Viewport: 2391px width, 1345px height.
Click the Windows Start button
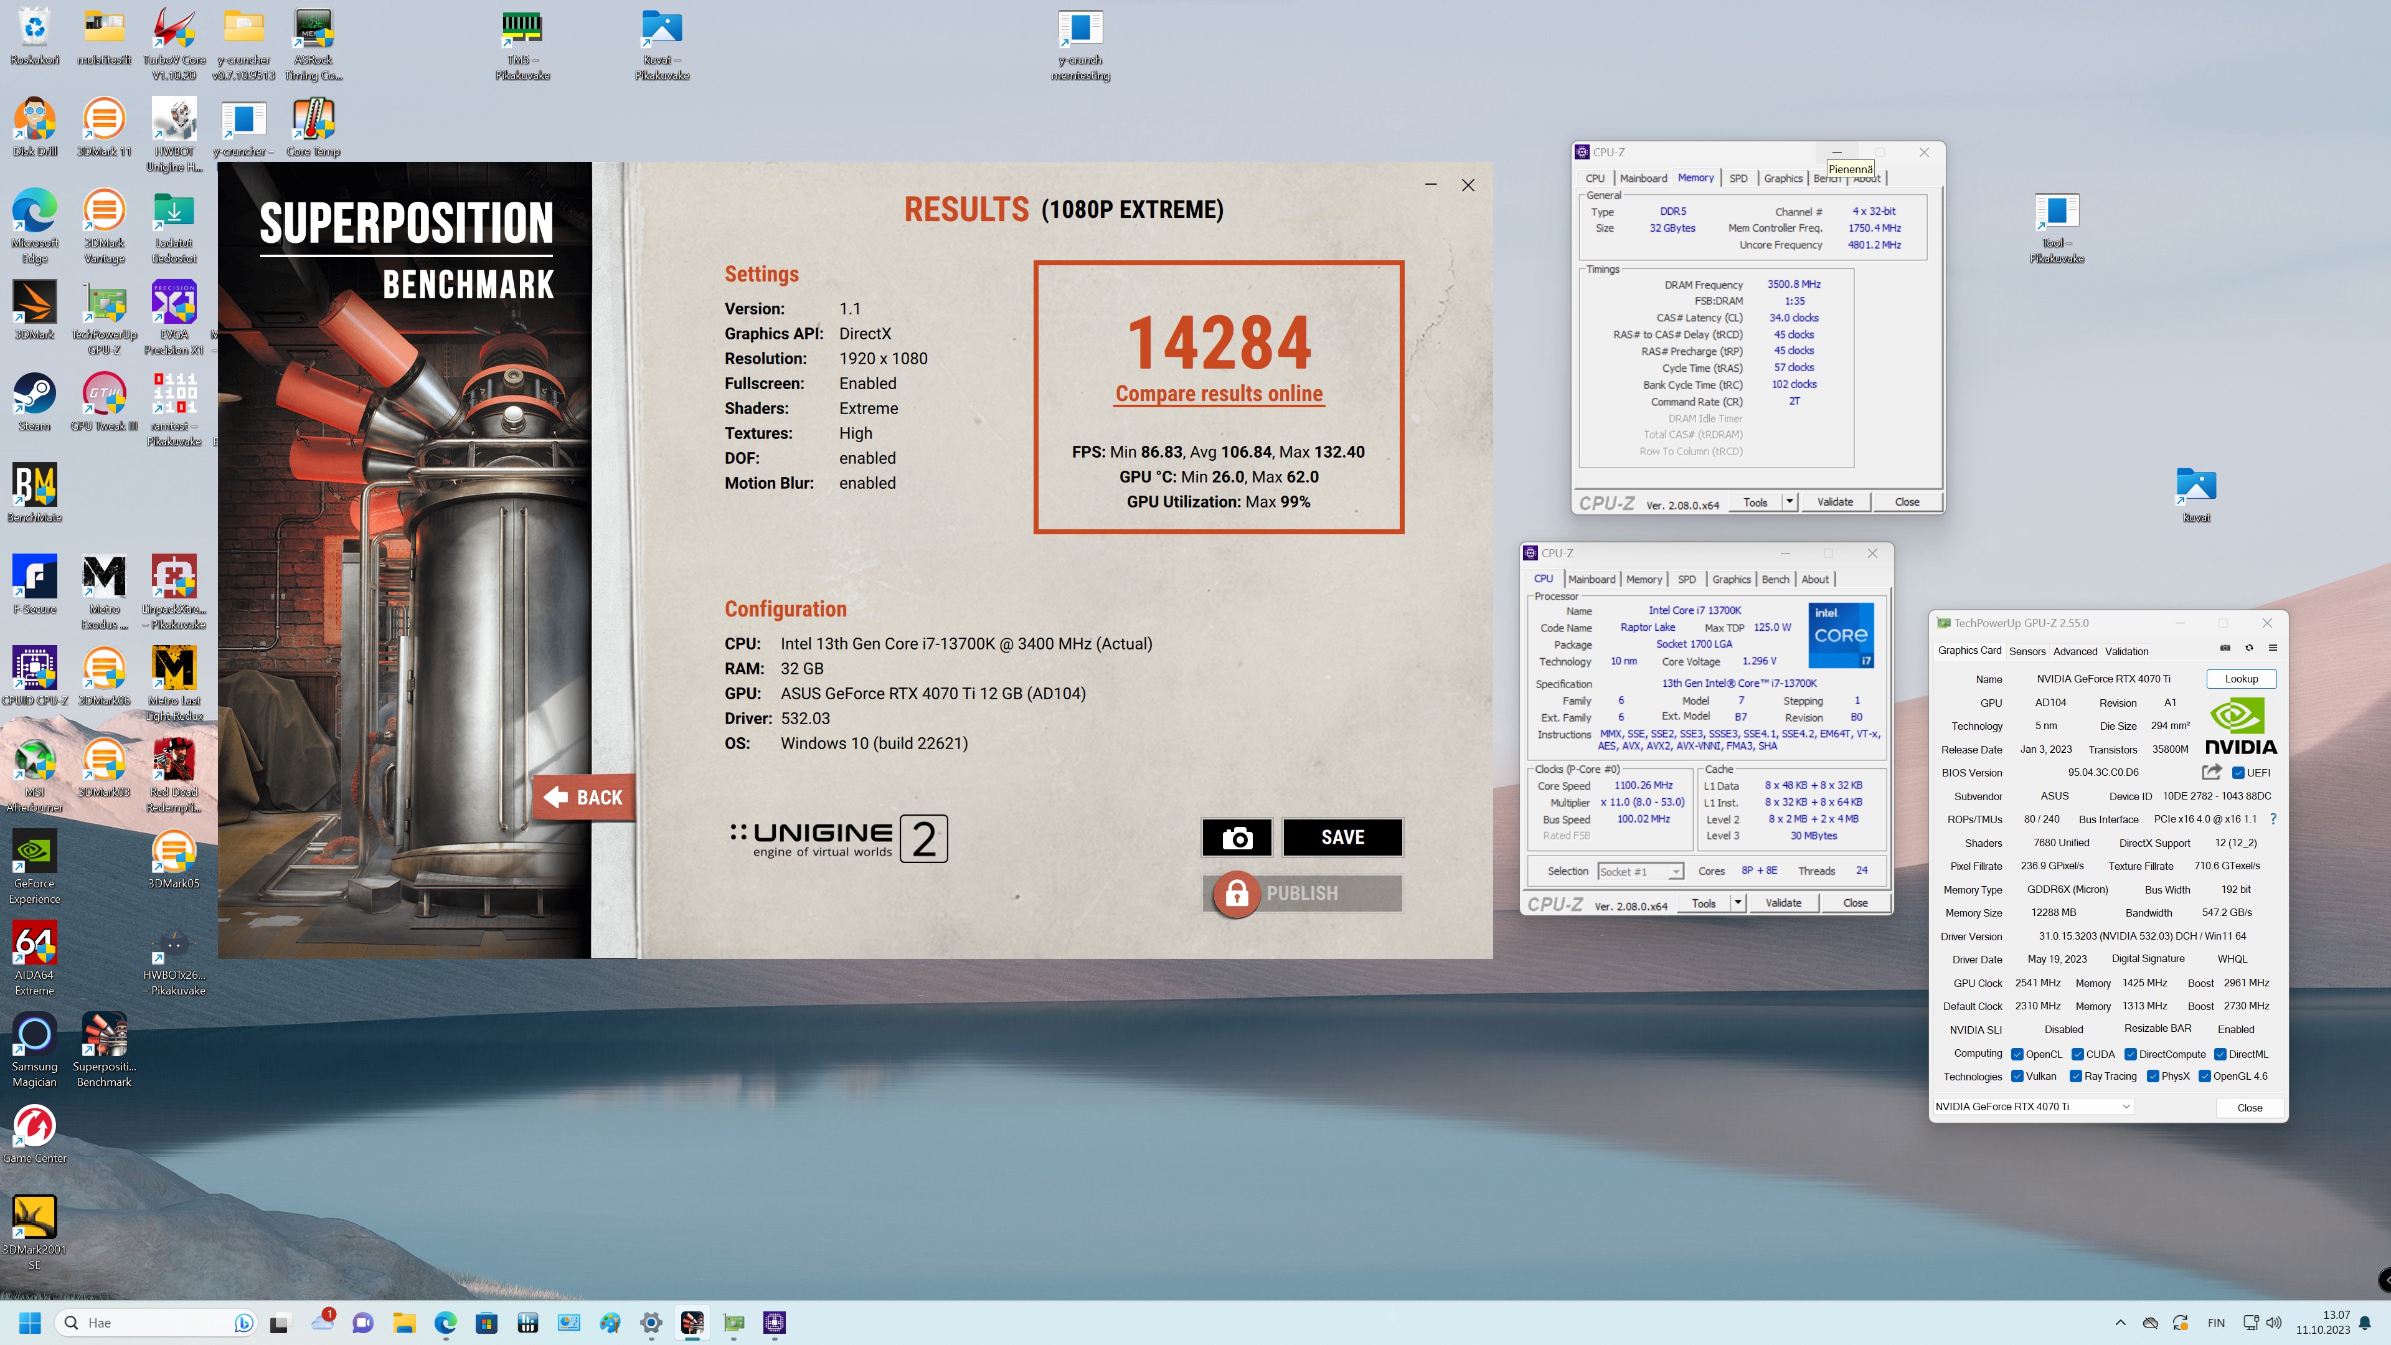30,1323
